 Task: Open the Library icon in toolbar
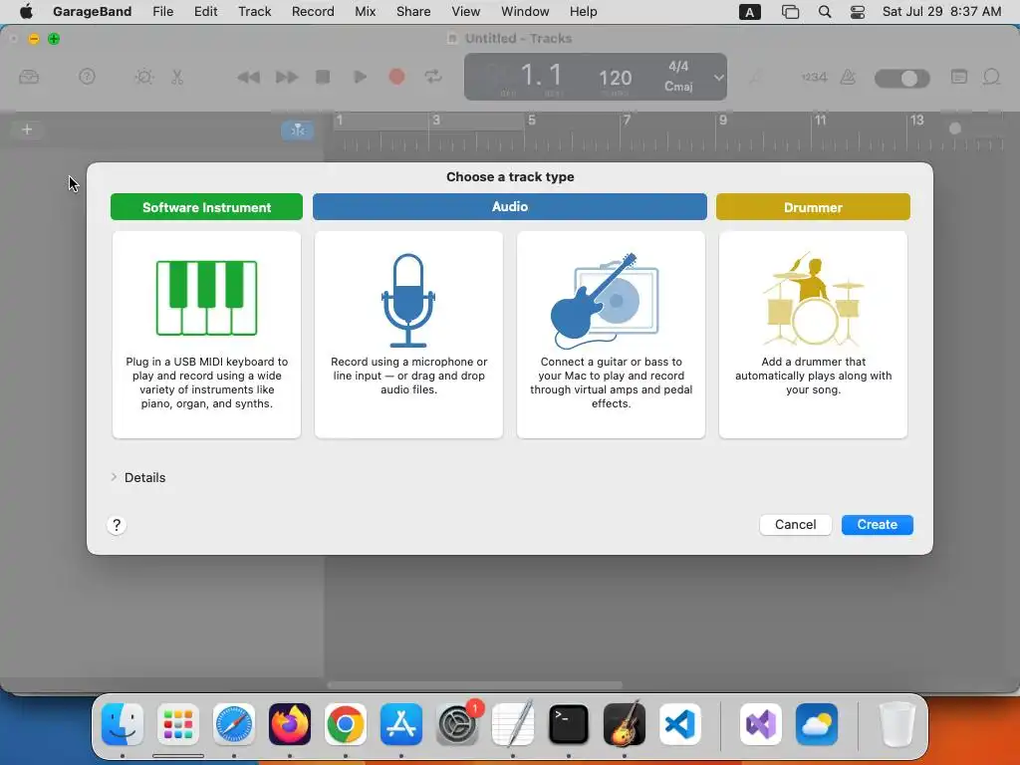click(29, 78)
